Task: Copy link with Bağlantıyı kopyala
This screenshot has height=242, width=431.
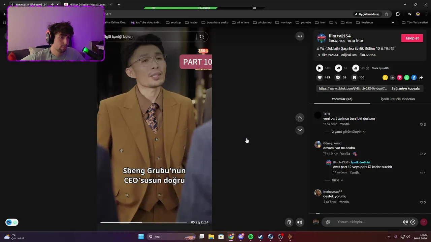Action: [x=405, y=88]
